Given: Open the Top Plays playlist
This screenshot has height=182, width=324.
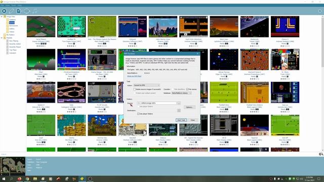Looking at the screenshot, I should [13, 50].
